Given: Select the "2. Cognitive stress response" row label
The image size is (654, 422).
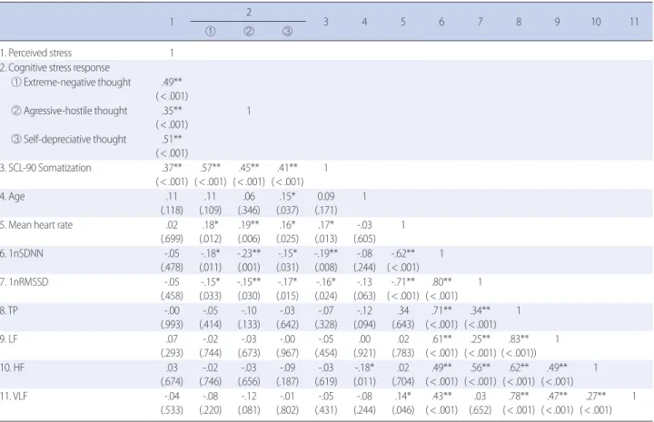Looking at the screenshot, I should pyautogui.click(x=55, y=67).
